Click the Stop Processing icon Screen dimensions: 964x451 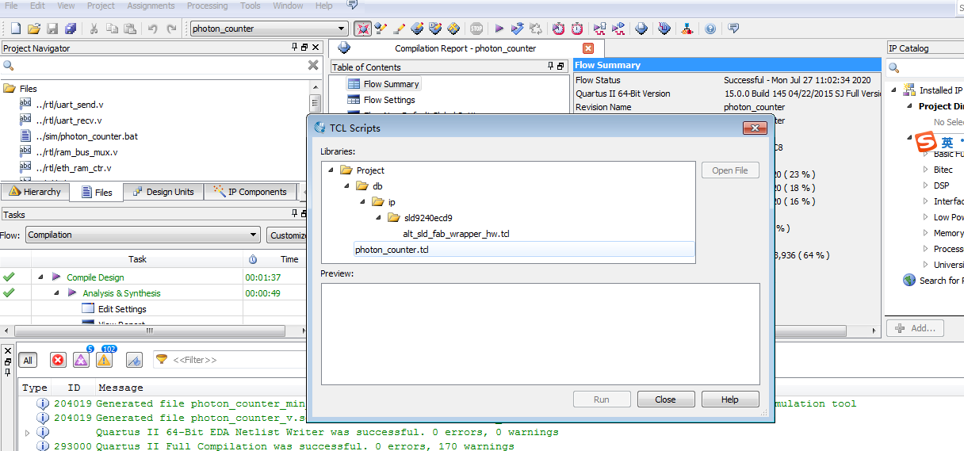476,29
